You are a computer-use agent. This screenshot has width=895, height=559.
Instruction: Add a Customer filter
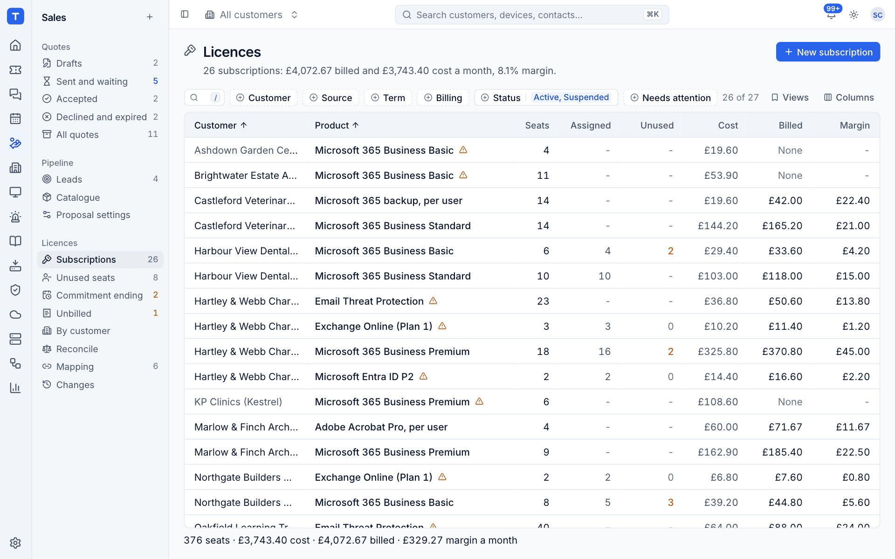coord(263,97)
